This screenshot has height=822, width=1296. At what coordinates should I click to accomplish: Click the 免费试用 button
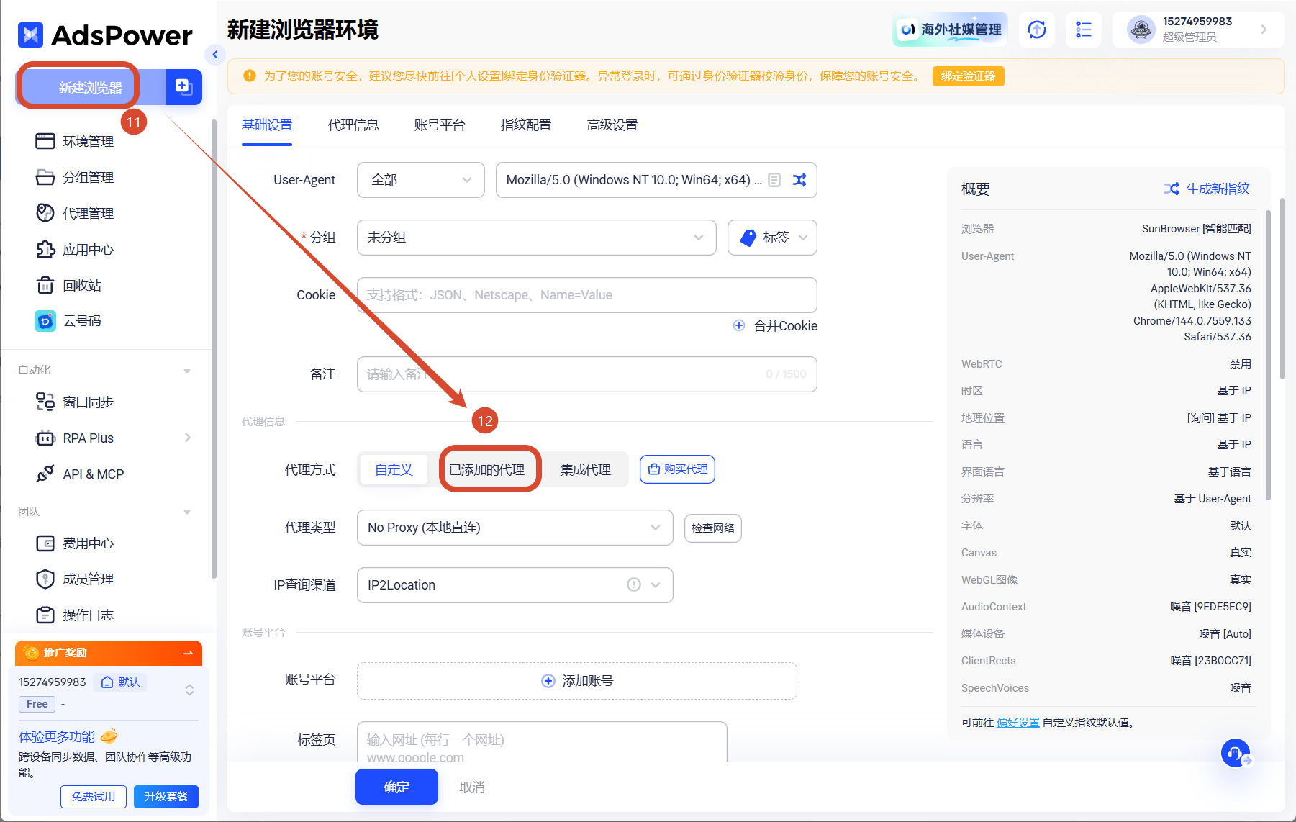[94, 797]
